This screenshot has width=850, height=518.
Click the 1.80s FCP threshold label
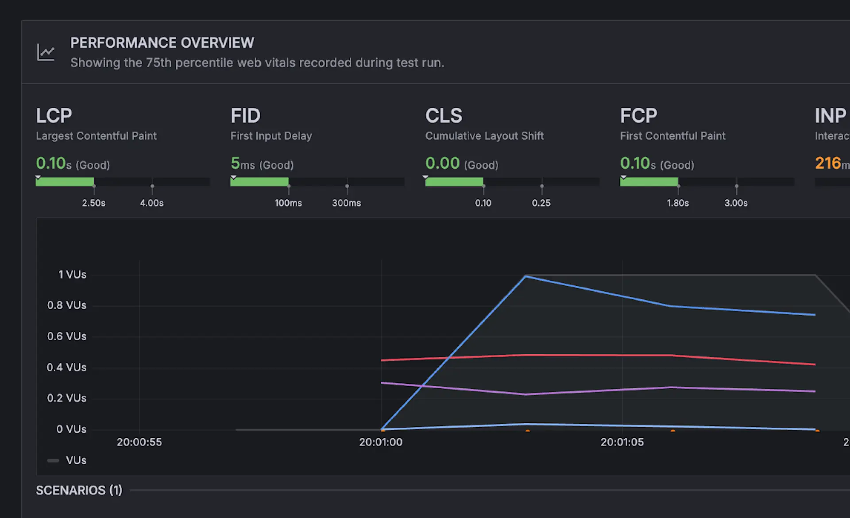(x=678, y=203)
